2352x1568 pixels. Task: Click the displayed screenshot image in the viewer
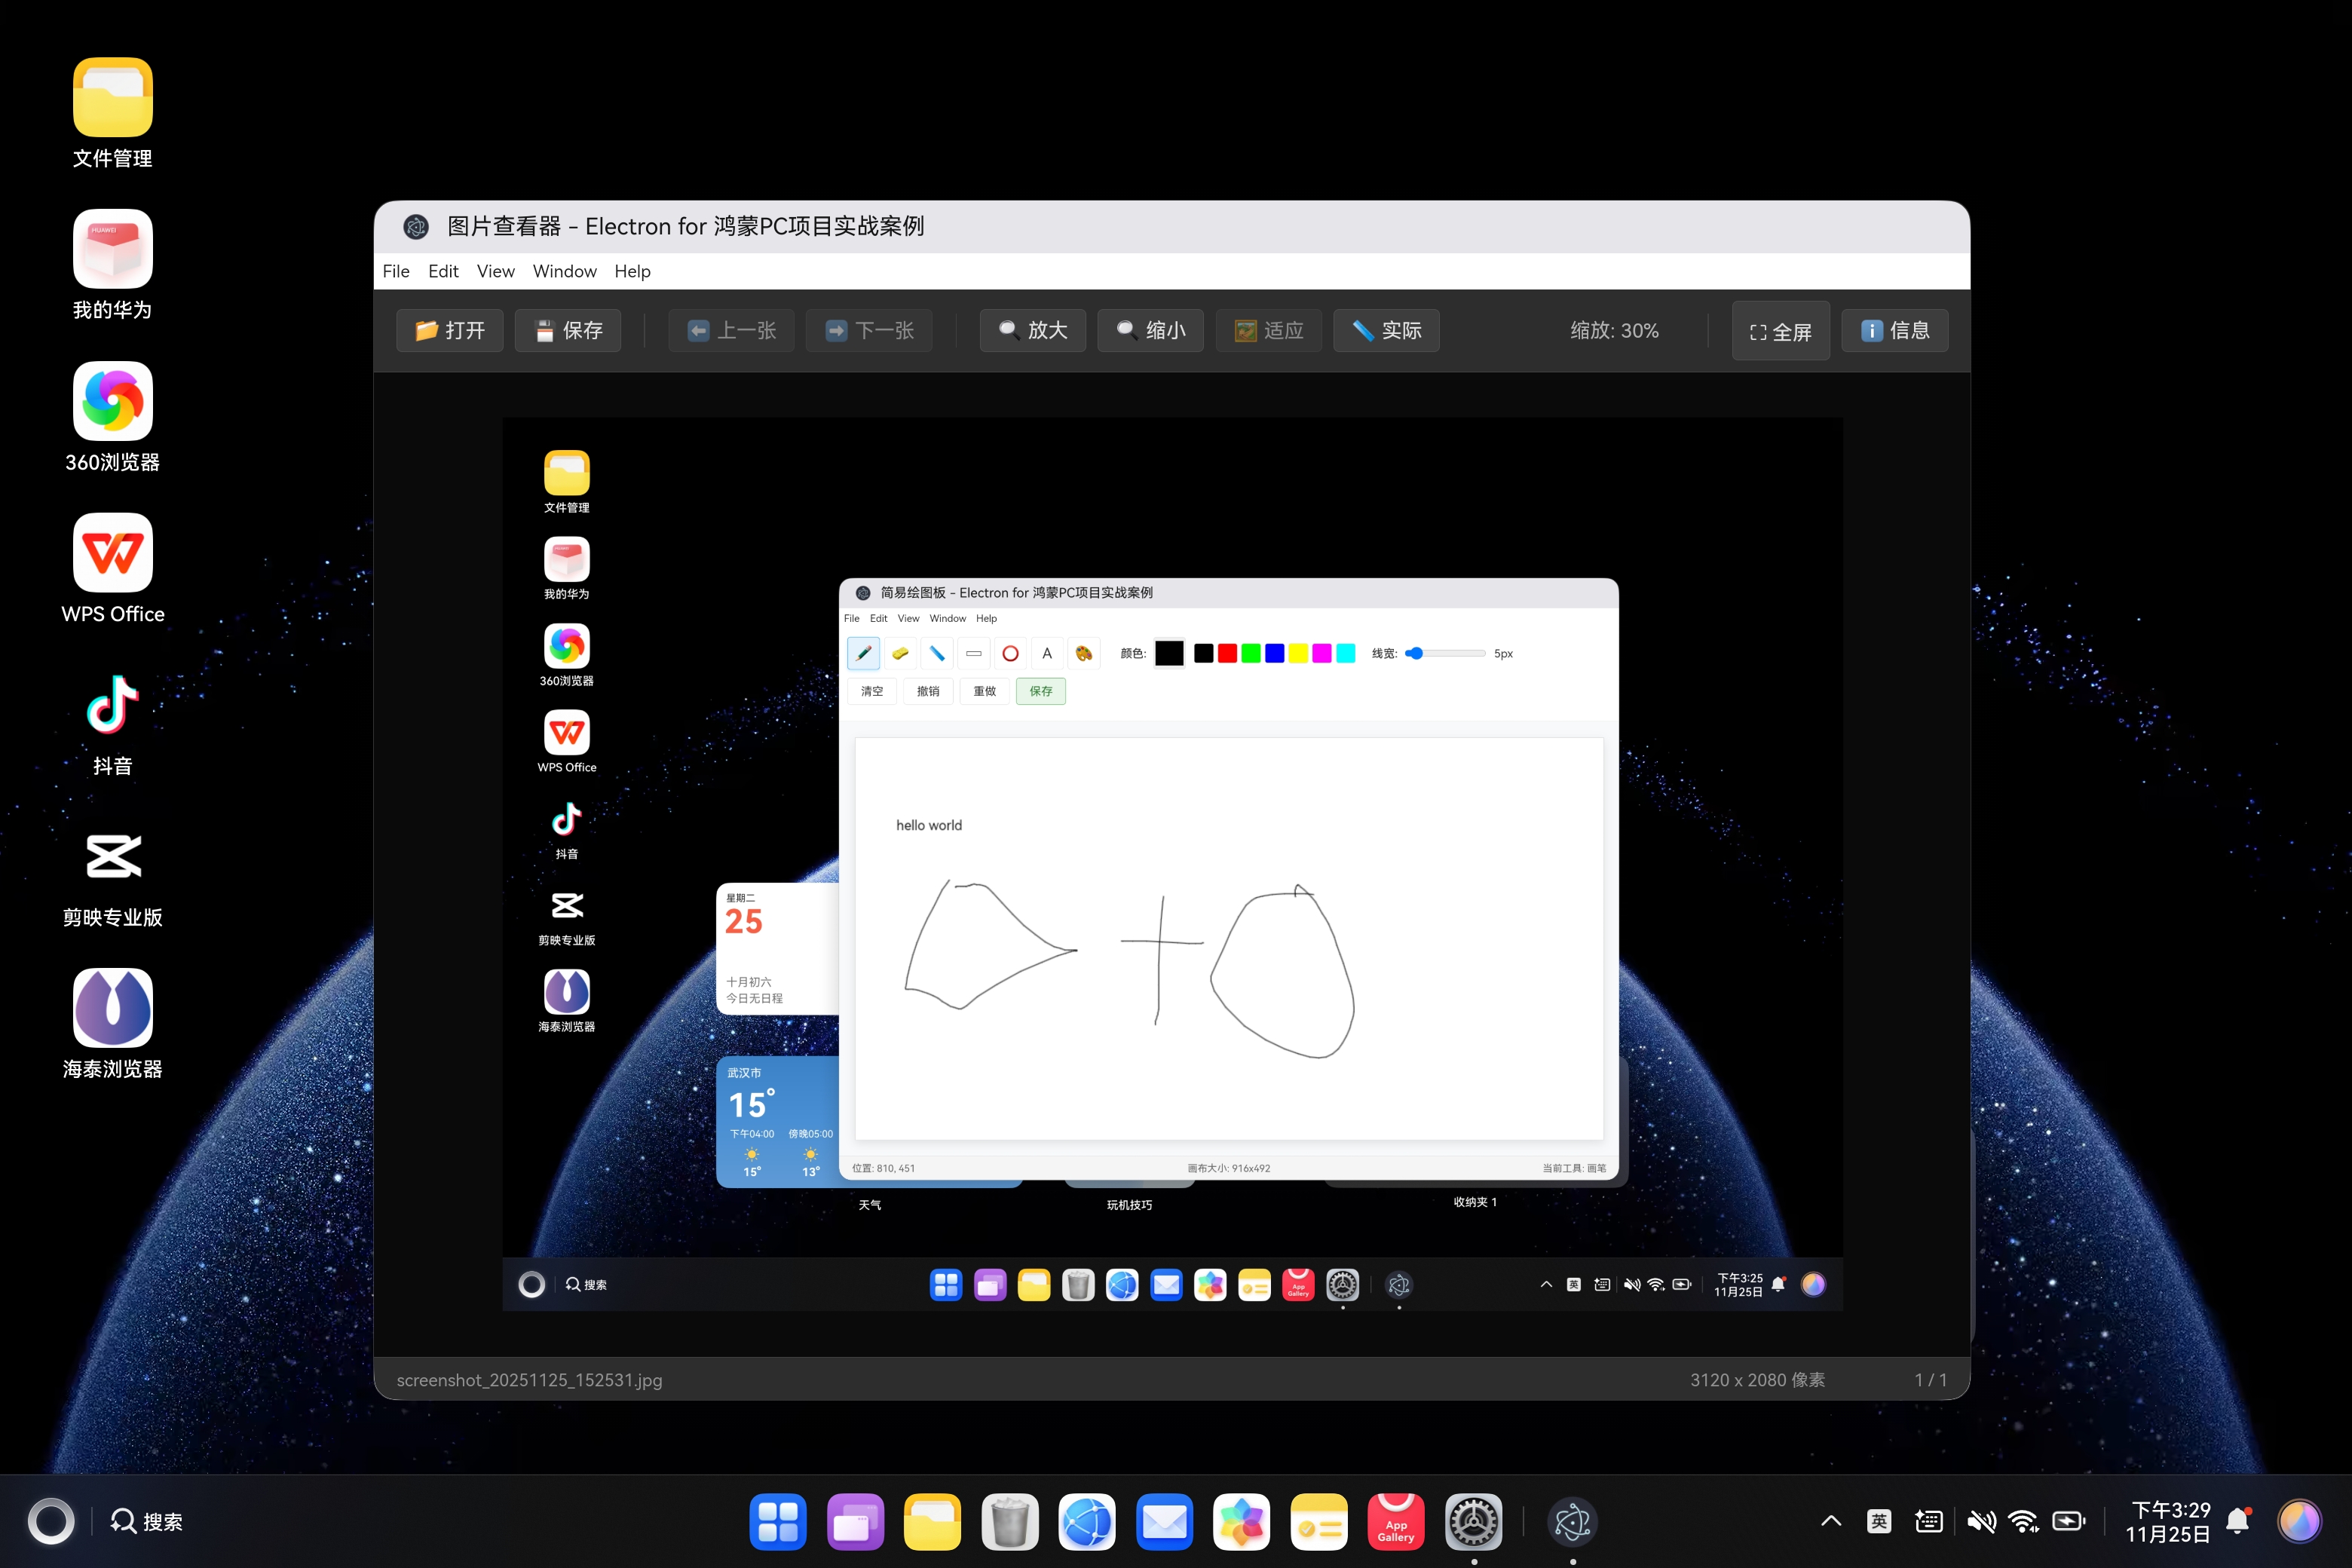(x=1172, y=864)
